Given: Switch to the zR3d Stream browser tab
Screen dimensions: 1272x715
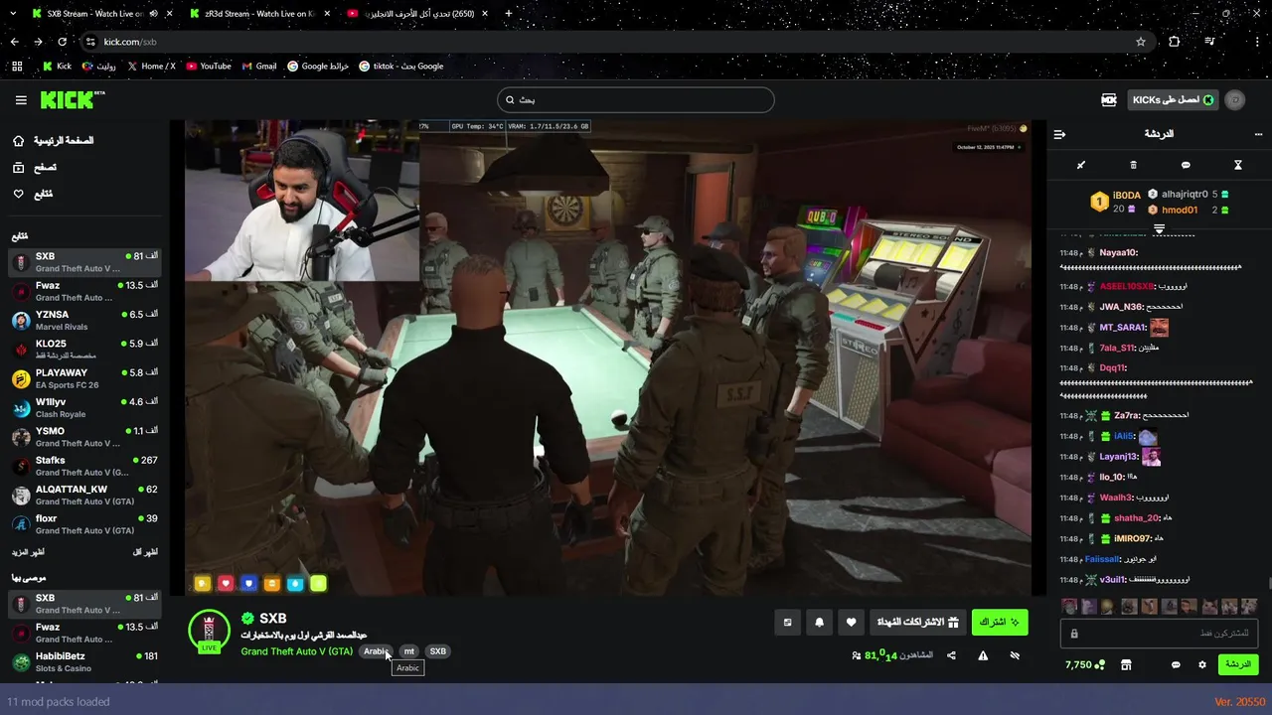Looking at the screenshot, I should pos(259,13).
